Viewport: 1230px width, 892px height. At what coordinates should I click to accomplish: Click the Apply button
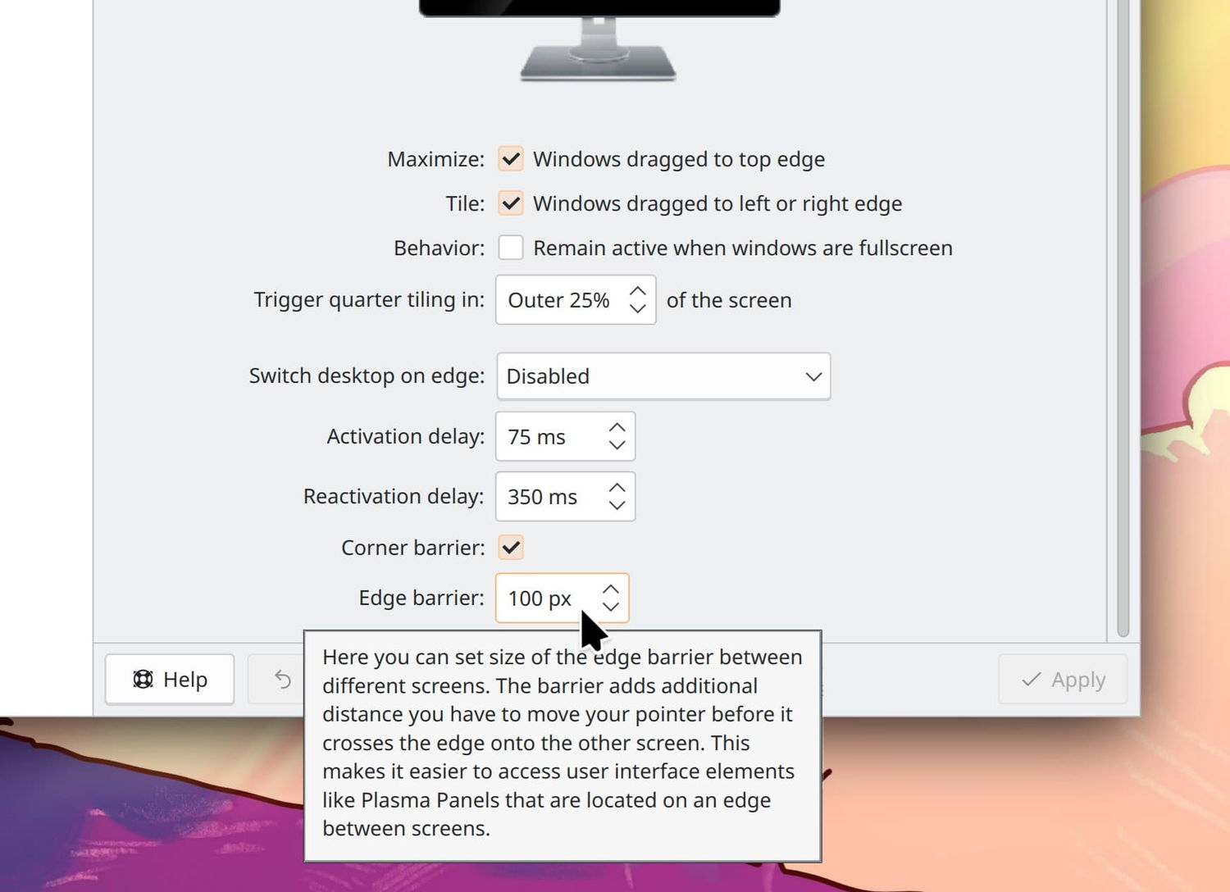click(1063, 679)
